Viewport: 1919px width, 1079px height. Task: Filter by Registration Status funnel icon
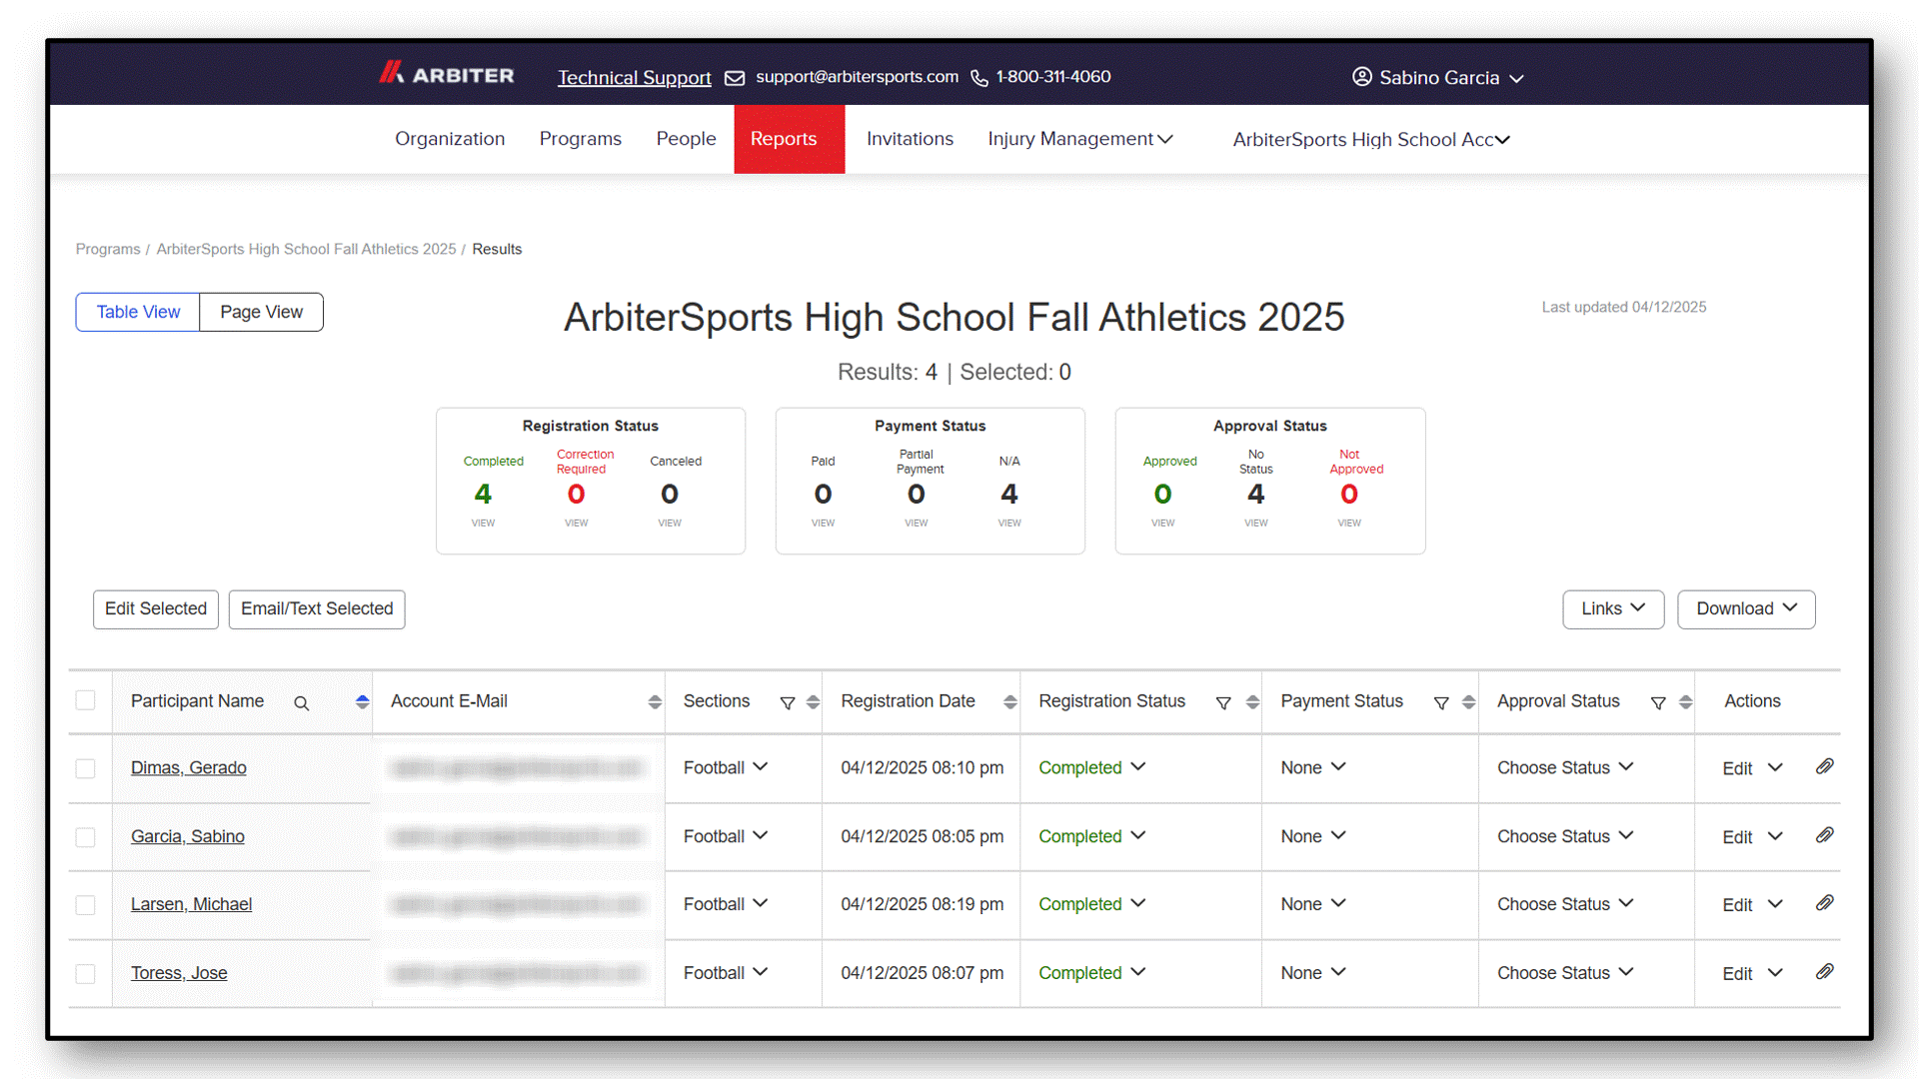(x=1223, y=703)
